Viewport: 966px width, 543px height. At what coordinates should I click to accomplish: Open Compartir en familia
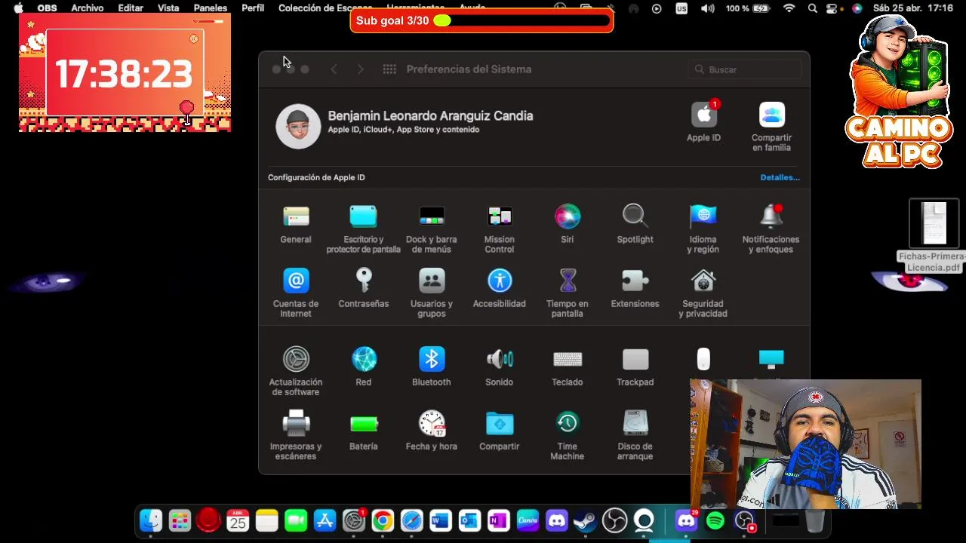click(771, 126)
